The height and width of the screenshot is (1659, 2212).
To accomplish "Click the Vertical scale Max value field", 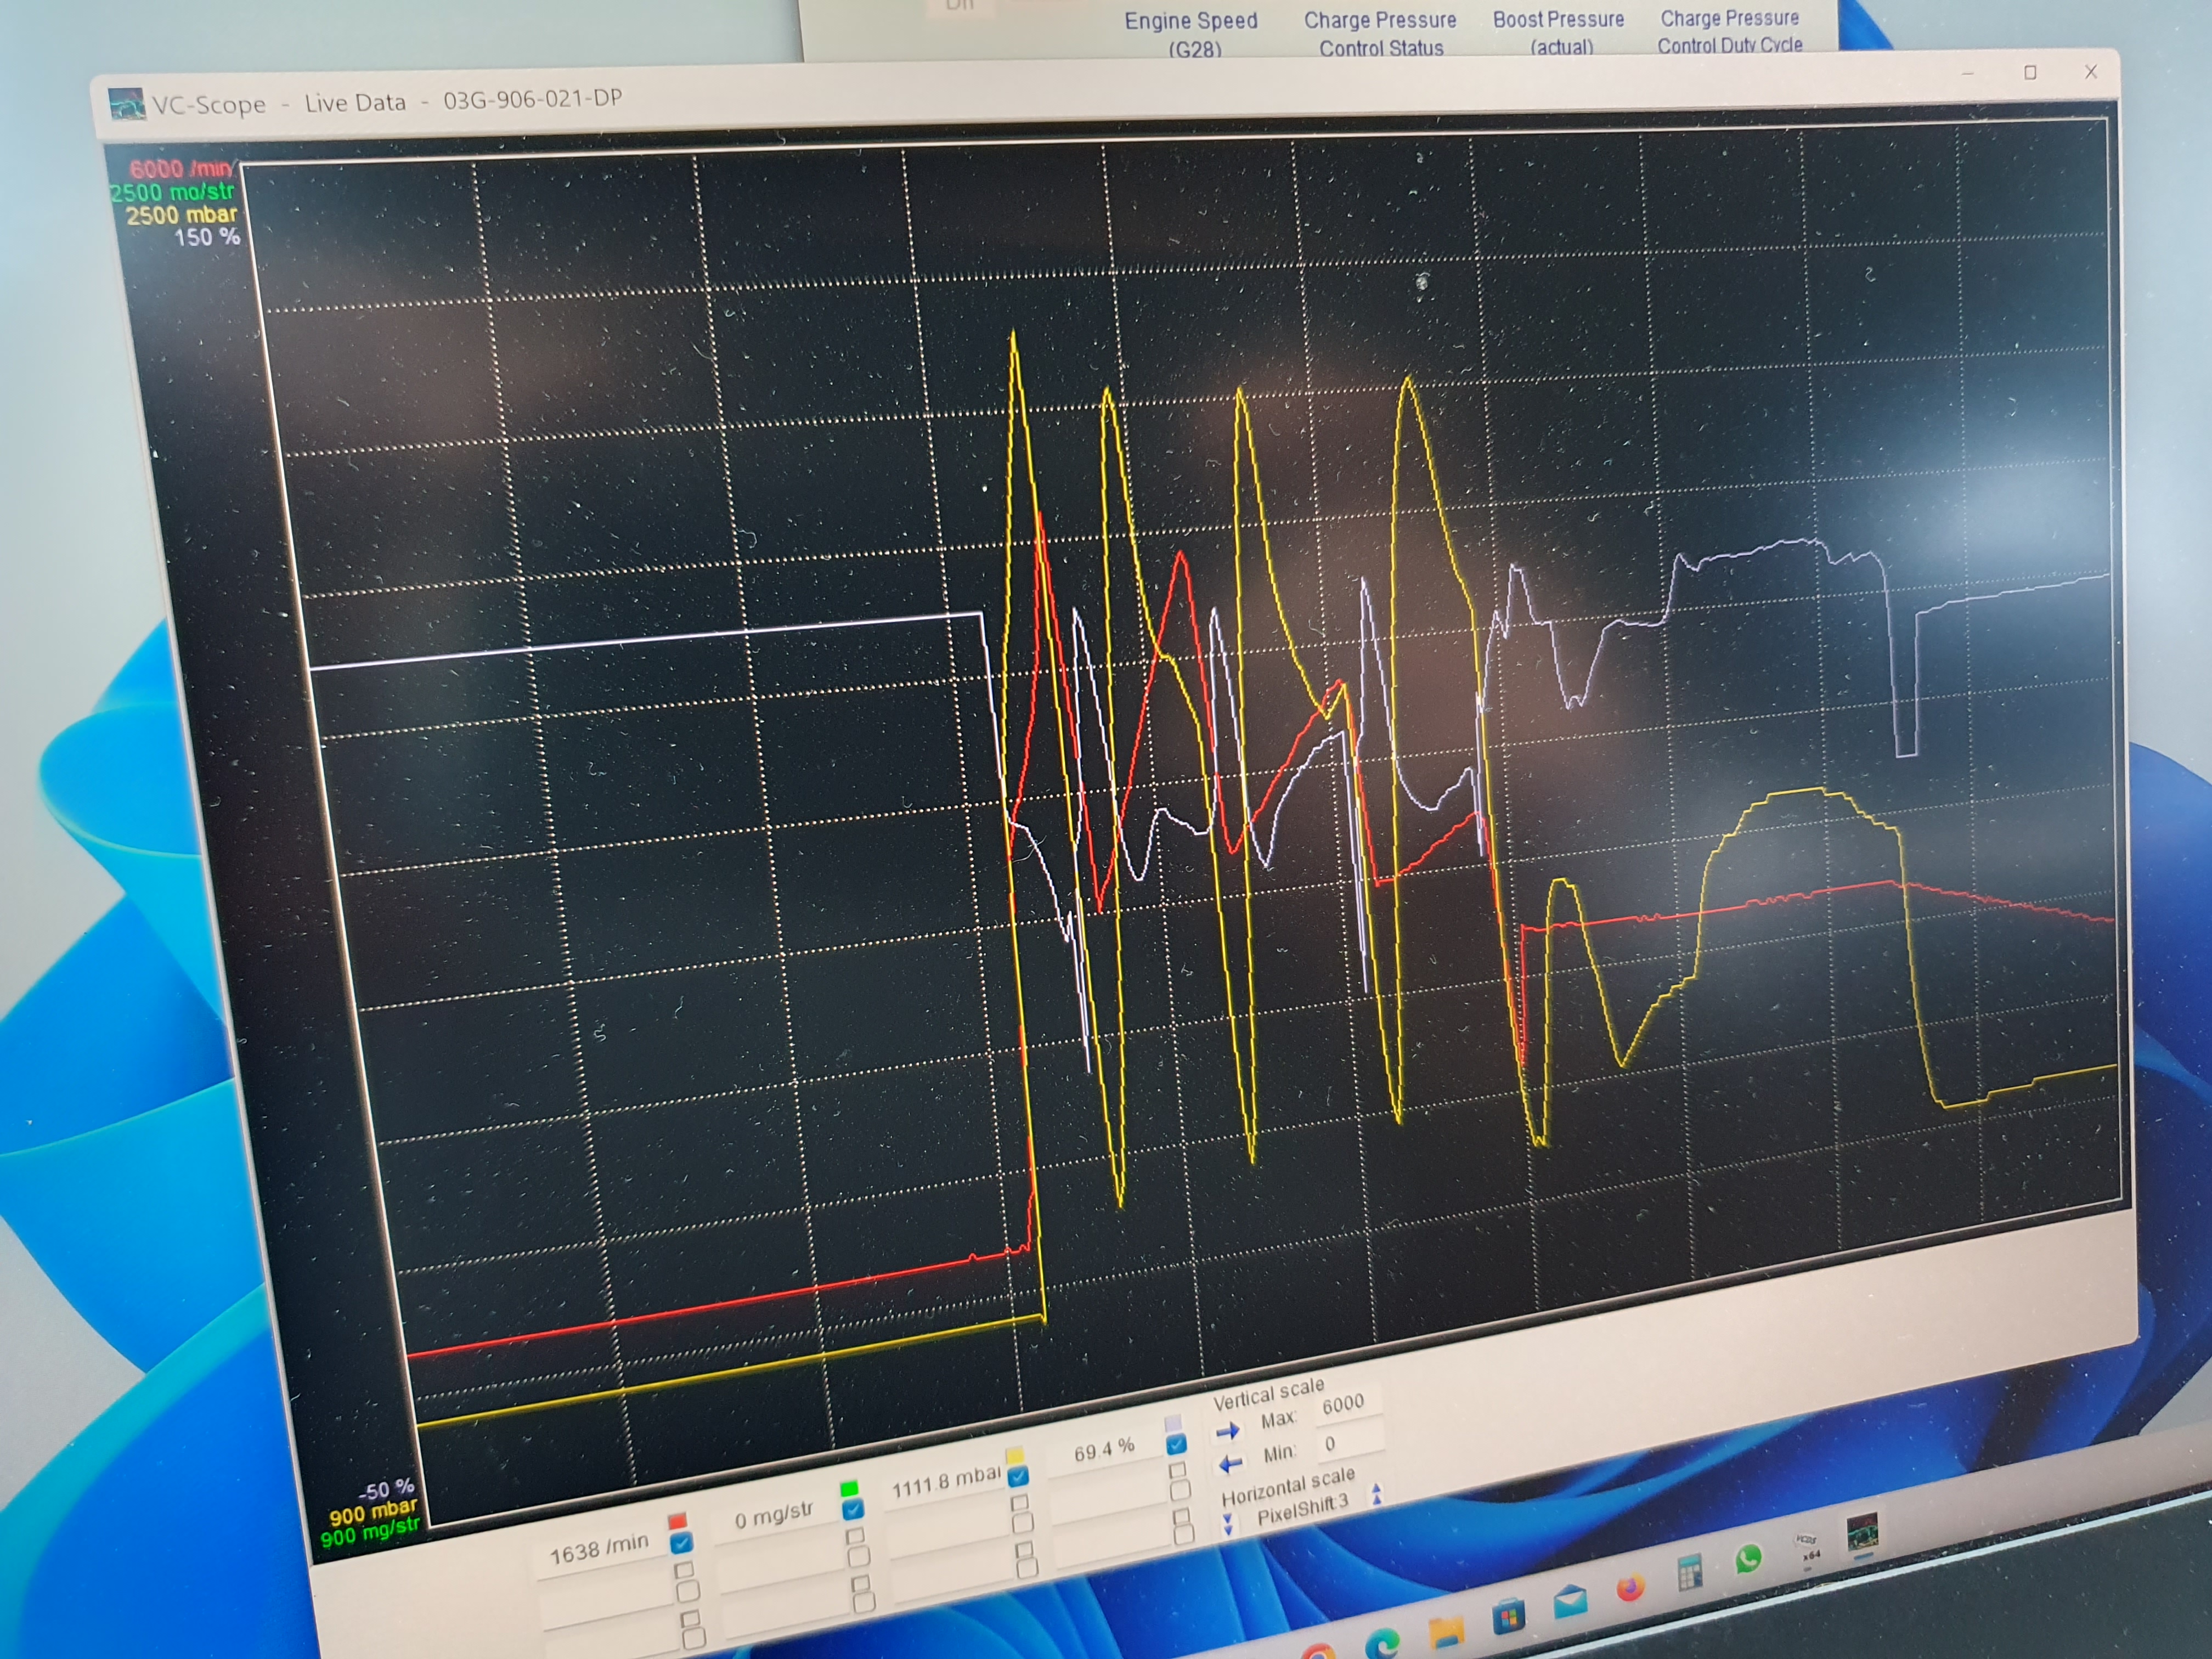I will [1343, 1405].
